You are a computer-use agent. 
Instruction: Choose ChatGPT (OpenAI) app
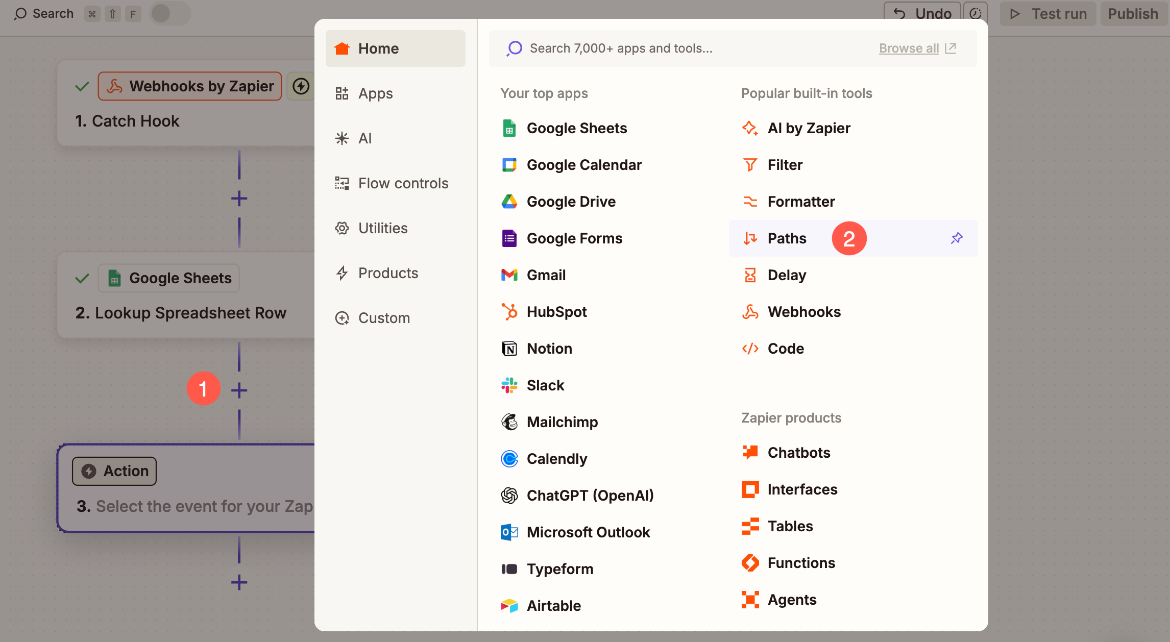pos(577,496)
